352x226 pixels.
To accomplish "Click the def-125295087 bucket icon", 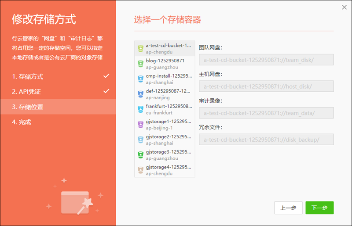I will coord(140,94).
